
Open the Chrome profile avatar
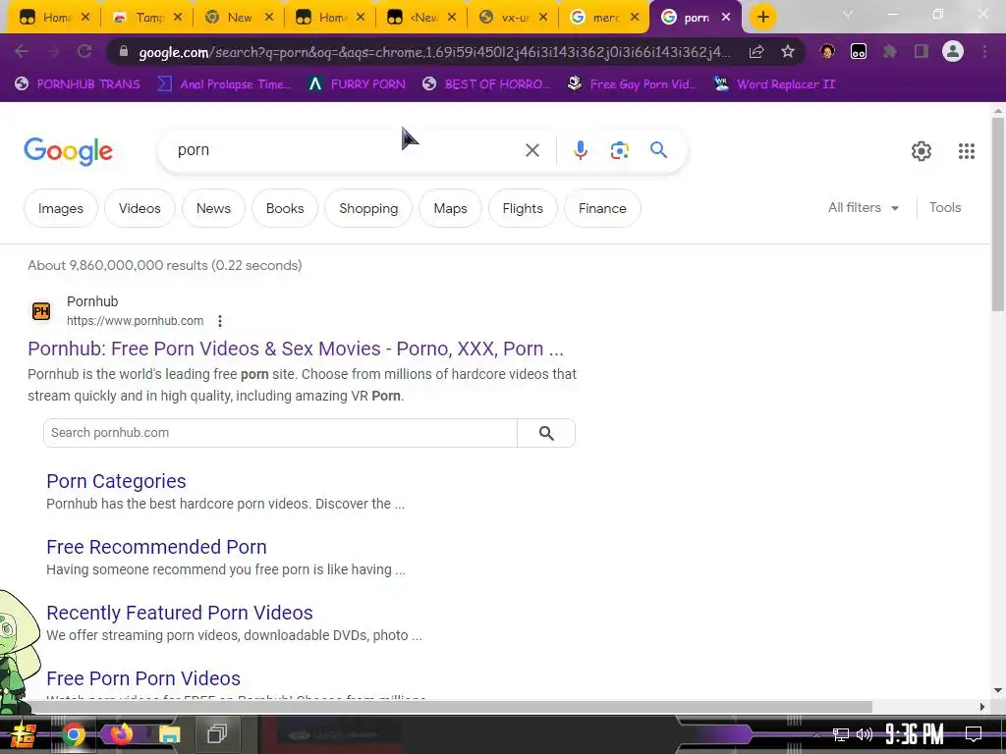pyautogui.click(x=953, y=51)
